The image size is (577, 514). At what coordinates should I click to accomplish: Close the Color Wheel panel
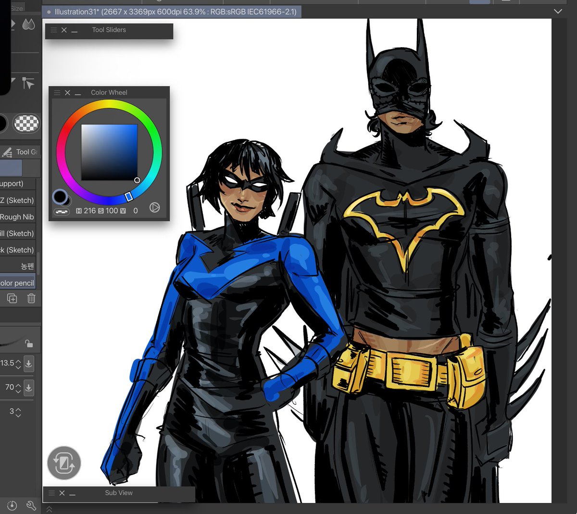tap(67, 93)
